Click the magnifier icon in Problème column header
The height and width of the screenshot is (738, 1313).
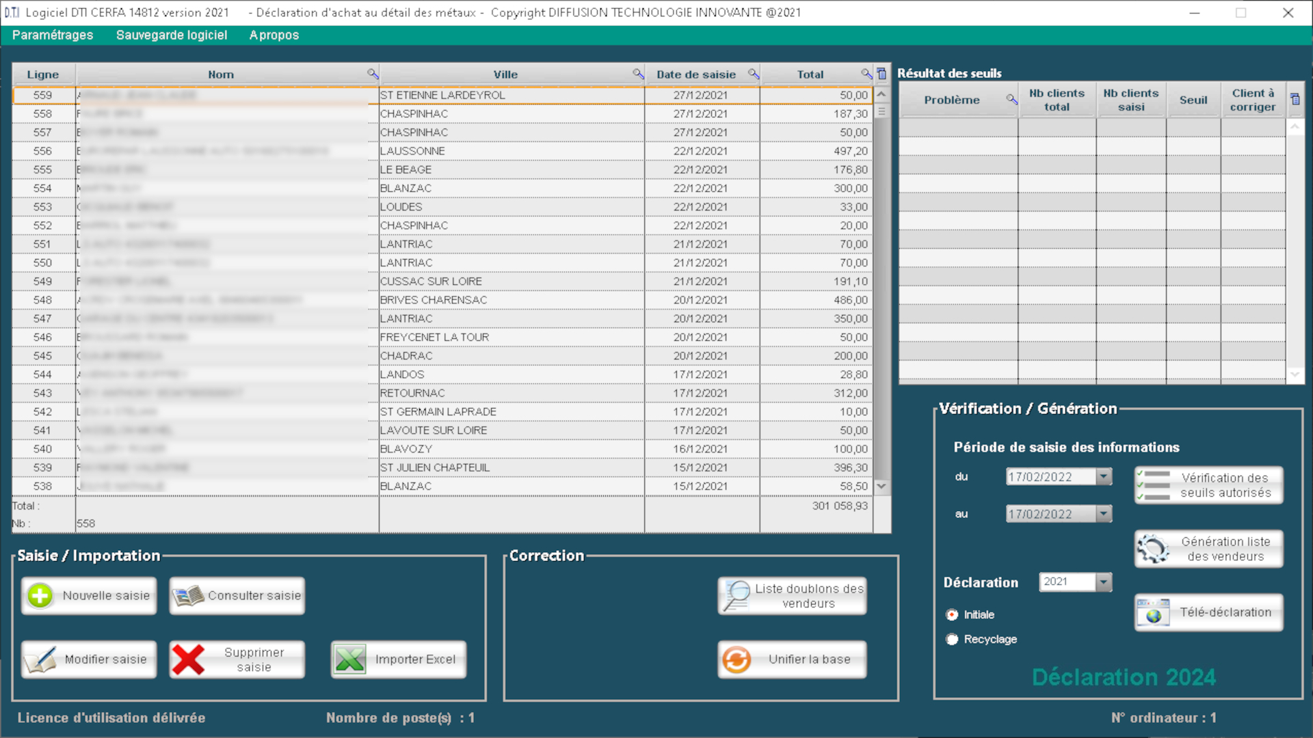click(1011, 99)
